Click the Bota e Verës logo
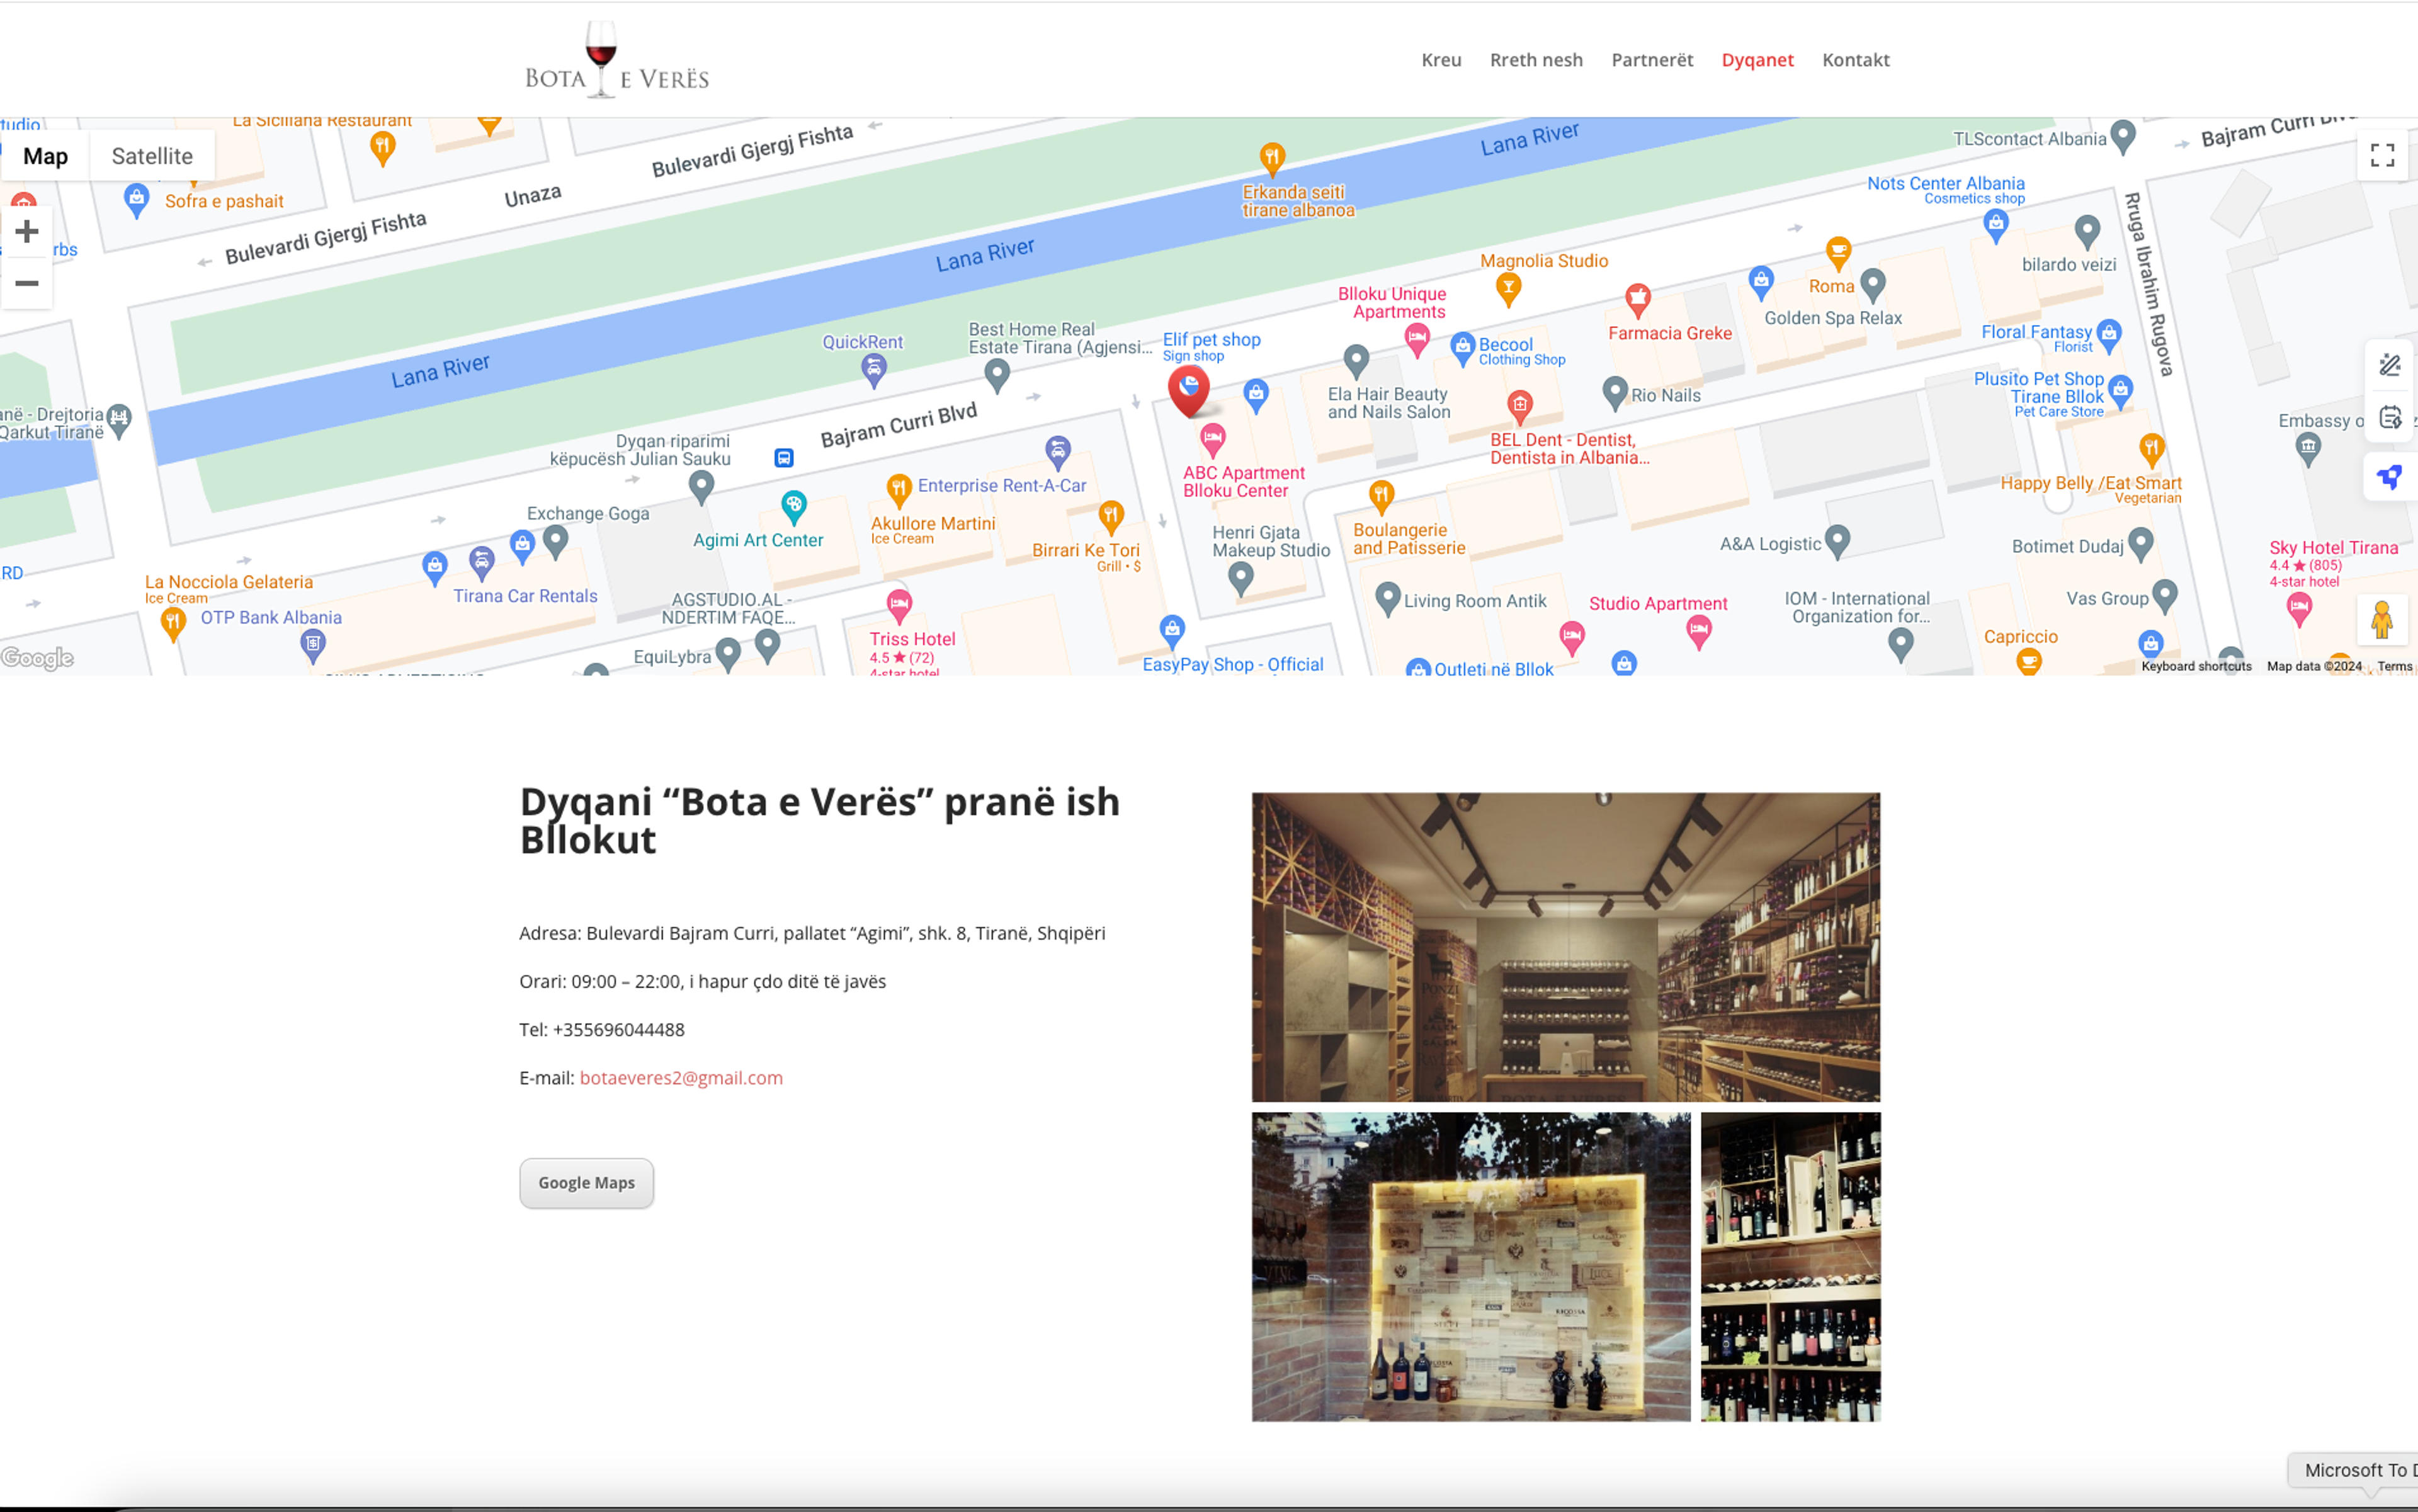Image resolution: width=2418 pixels, height=1512 pixels. click(617, 60)
